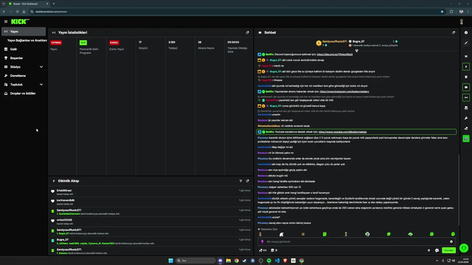This screenshot has height=265, width=472.
Task: Open the green headset support button
Action: click(464, 248)
